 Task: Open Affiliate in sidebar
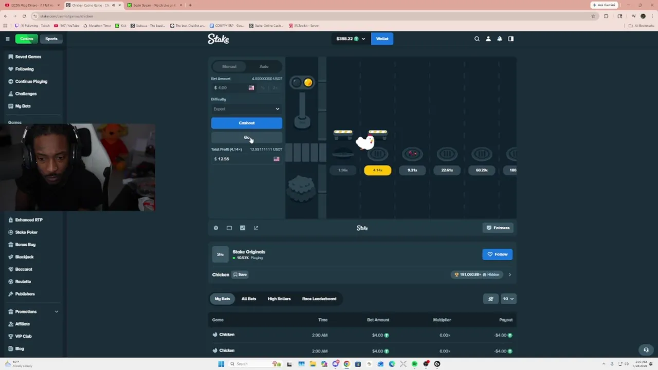pos(22,324)
